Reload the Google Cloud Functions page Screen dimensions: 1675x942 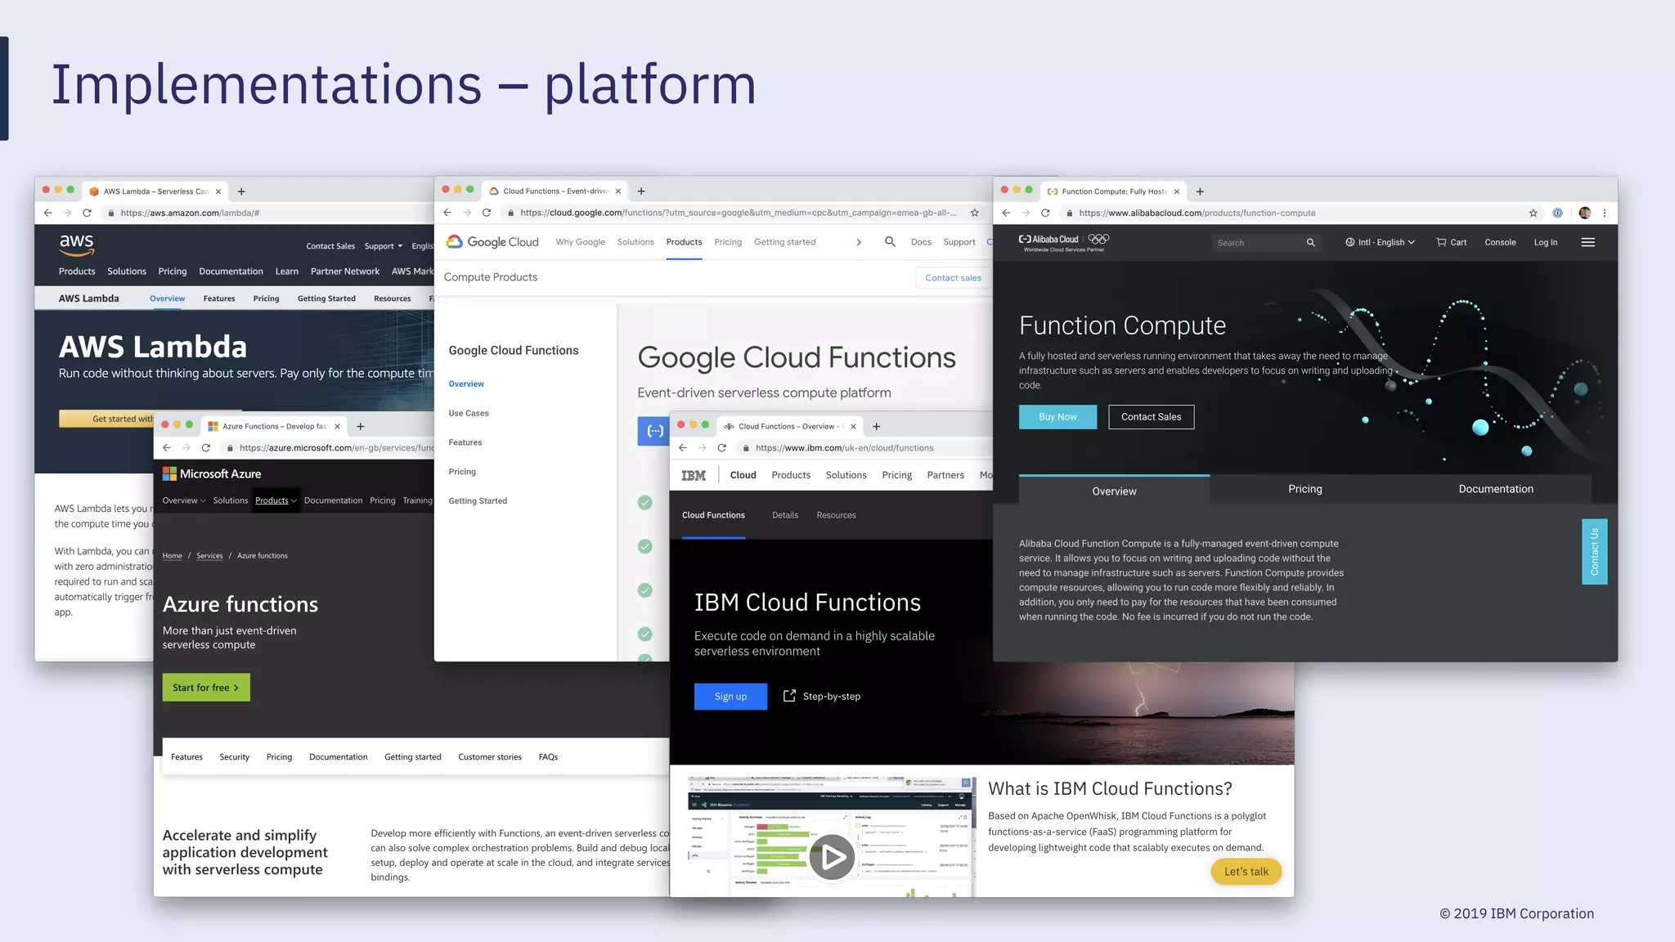pos(487,213)
